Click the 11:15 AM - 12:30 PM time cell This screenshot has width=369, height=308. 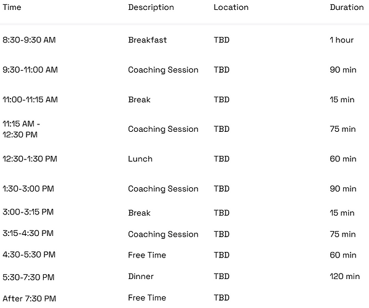(22, 129)
